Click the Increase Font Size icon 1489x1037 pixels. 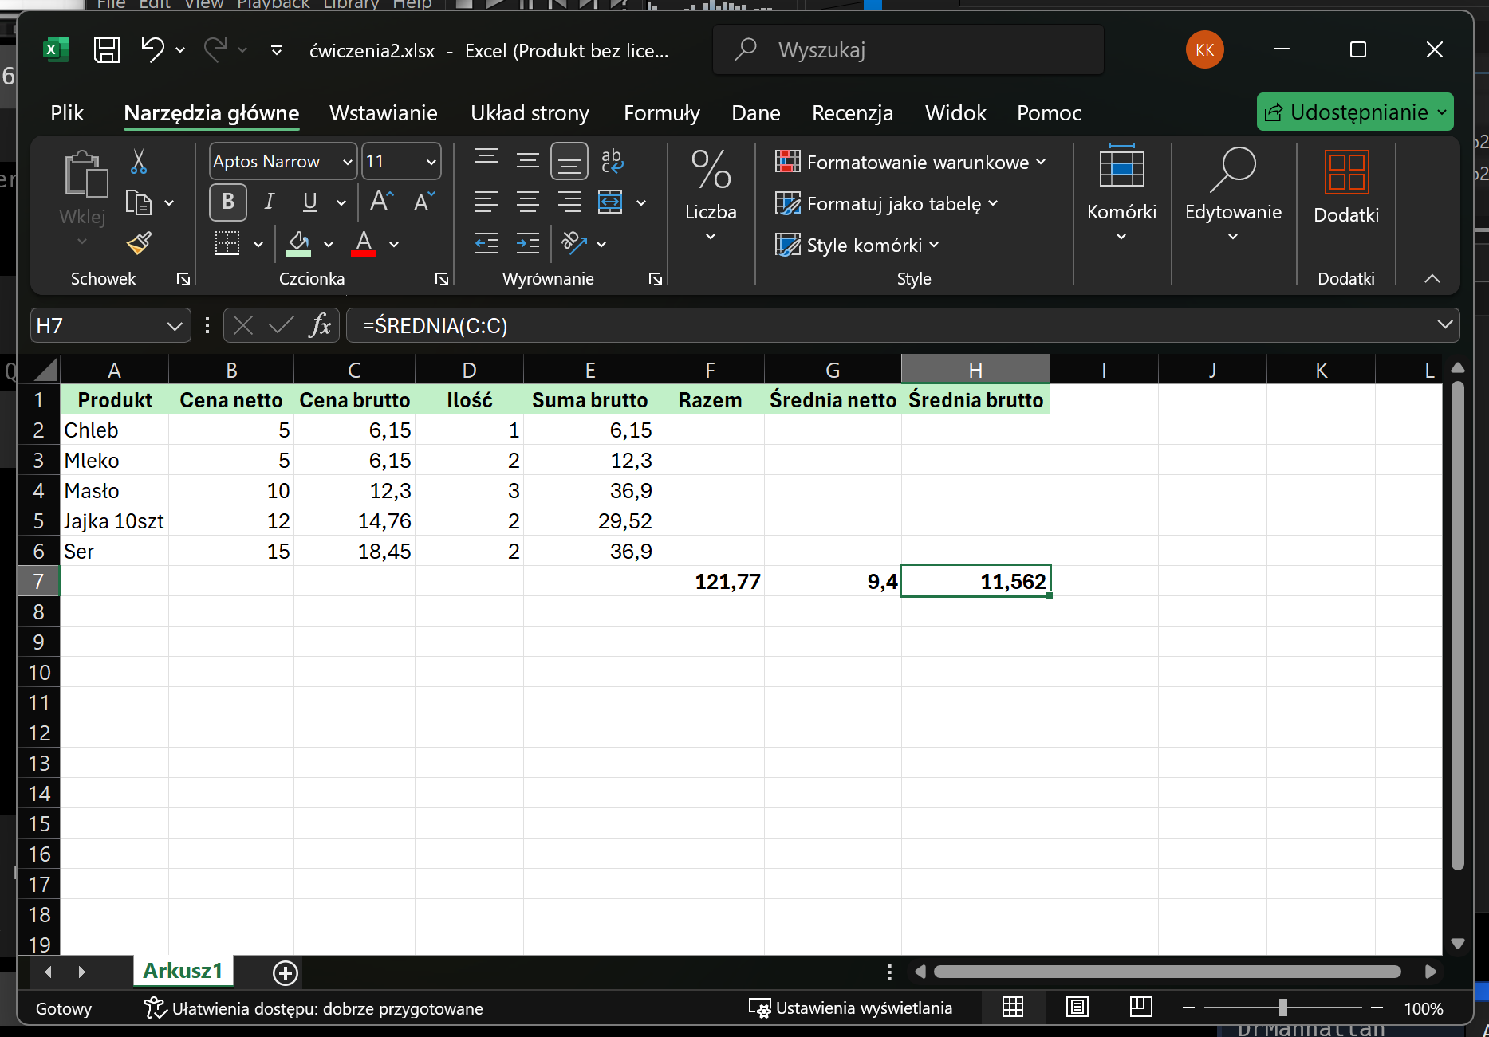[381, 202]
